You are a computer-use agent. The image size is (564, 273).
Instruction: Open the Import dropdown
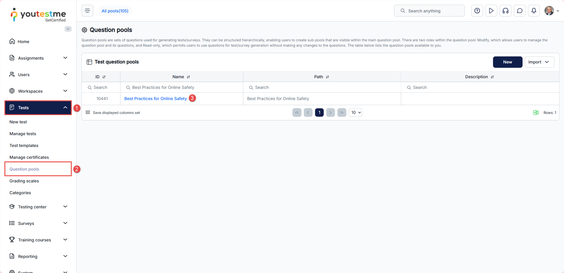539,62
